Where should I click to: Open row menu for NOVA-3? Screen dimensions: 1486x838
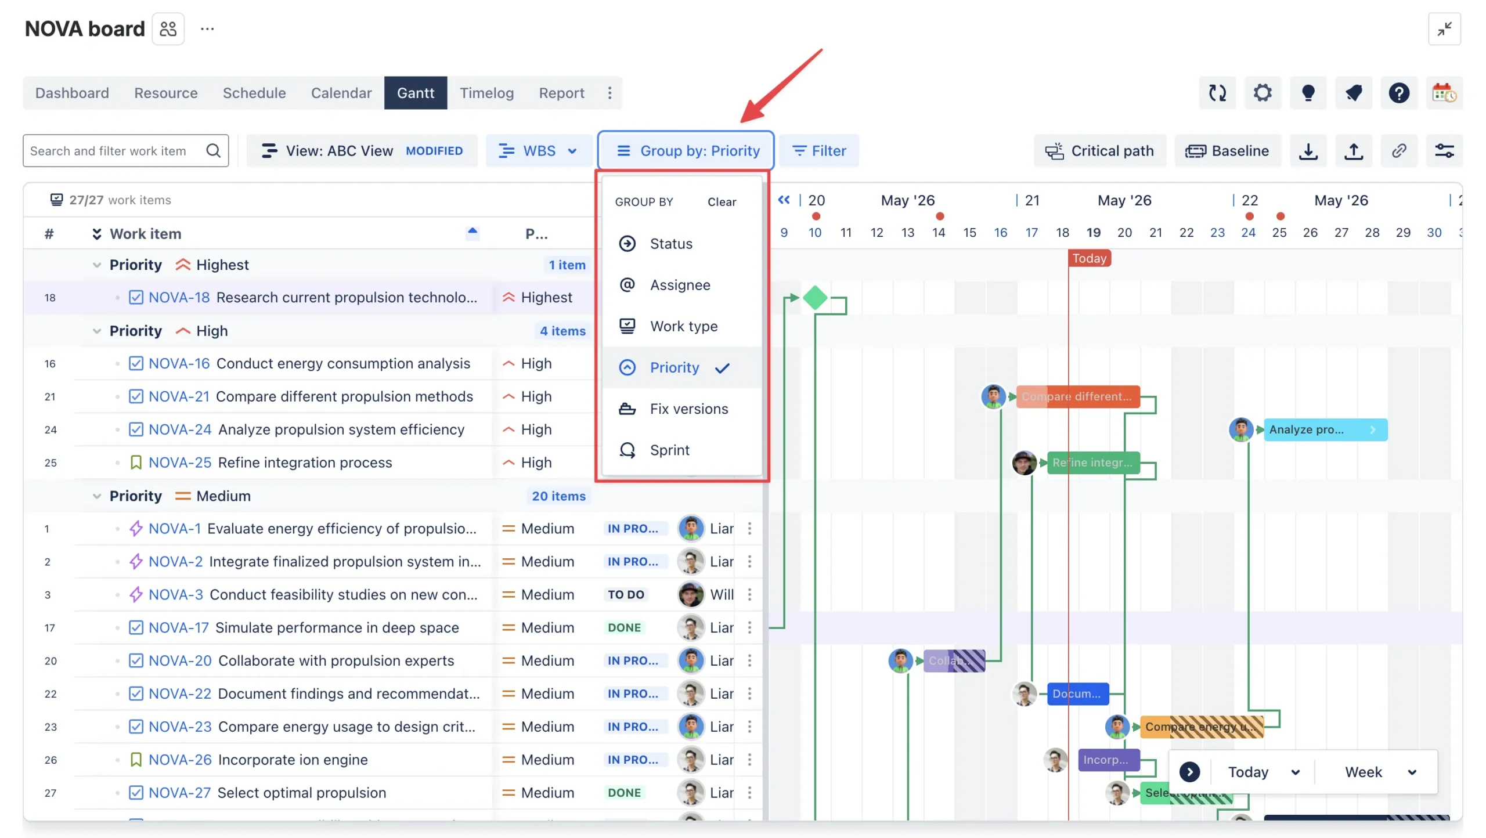tap(749, 594)
